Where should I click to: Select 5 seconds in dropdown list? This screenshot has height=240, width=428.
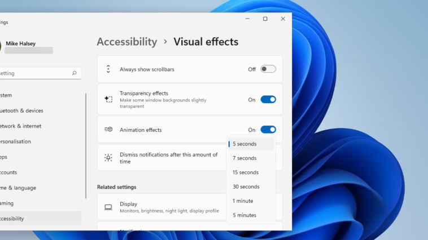coord(251,144)
